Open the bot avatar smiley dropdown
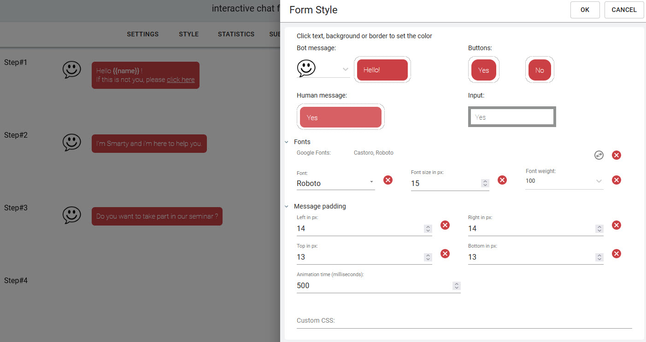The width and height of the screenshot is (646, 342). pos(345,70)
